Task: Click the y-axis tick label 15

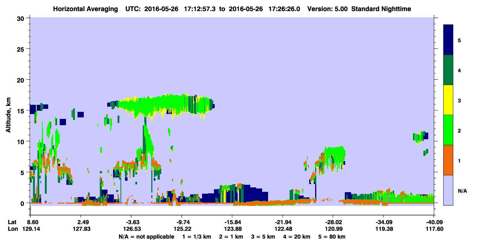Action: [x=21, y=111]
